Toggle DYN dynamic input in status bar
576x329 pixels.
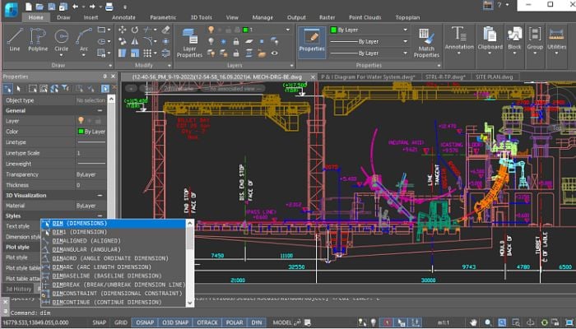[257, 322]
